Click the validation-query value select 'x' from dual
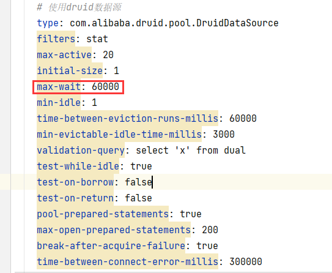Viewport: 332px width, 273px height. point(191,151)
